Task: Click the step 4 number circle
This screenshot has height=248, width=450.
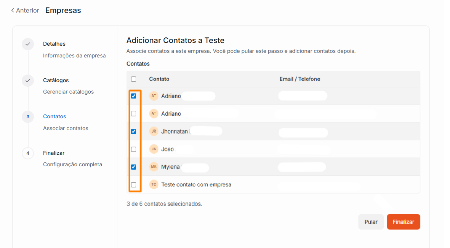Action: point(28,153)
